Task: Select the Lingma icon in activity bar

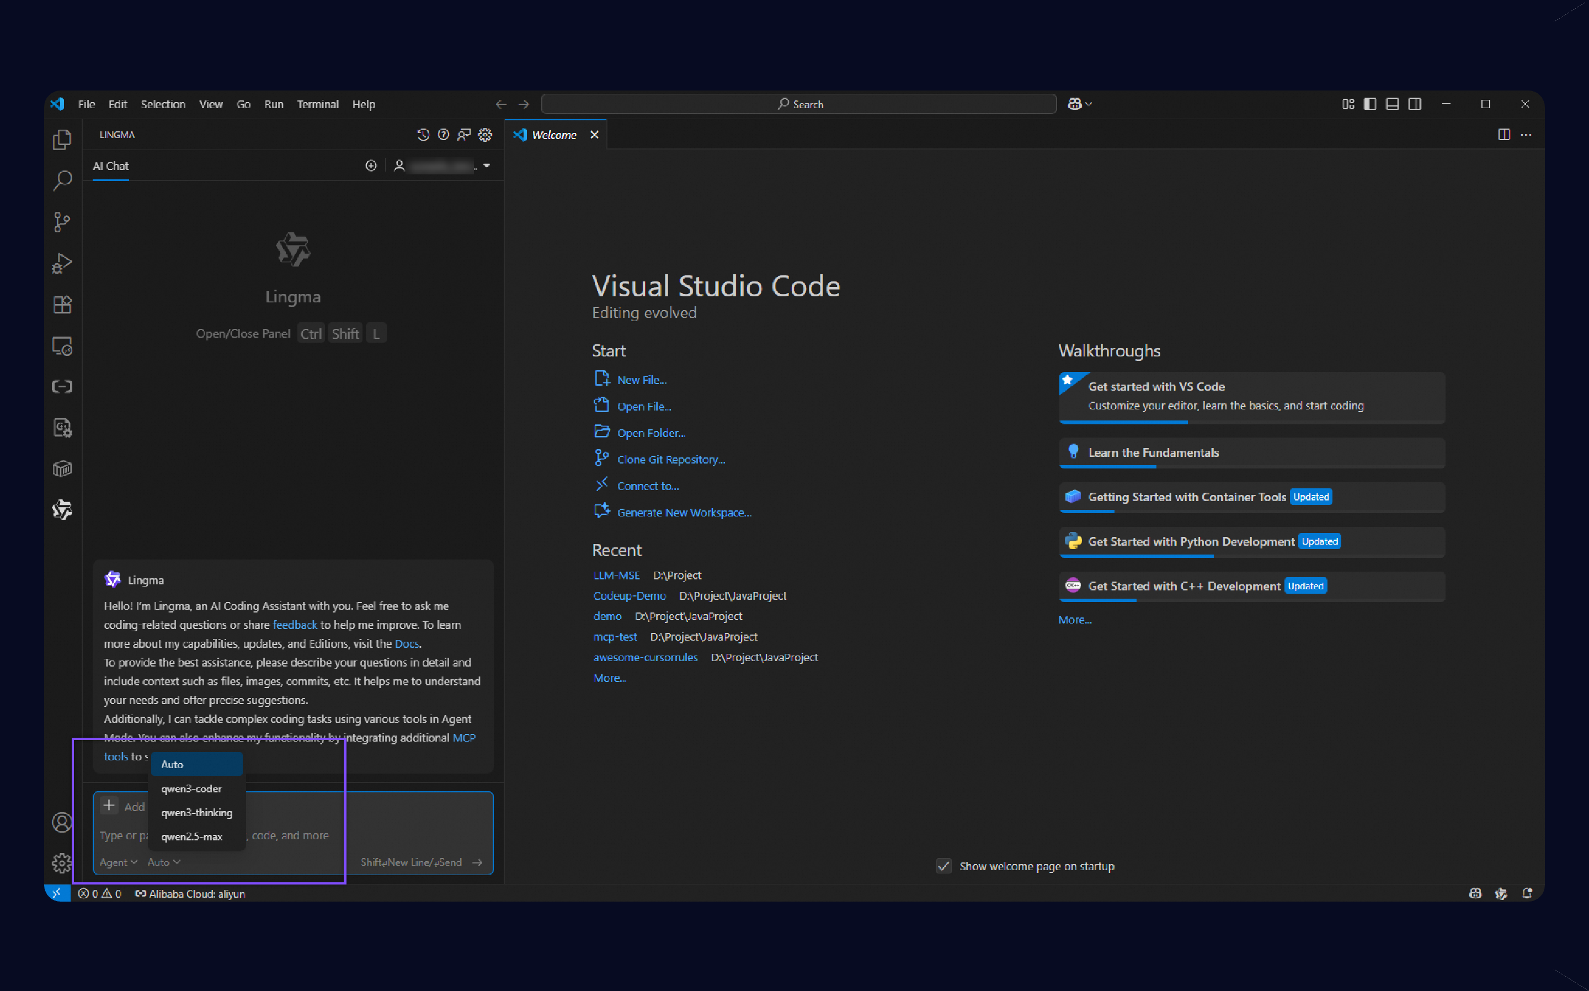Action: point(62,509)
